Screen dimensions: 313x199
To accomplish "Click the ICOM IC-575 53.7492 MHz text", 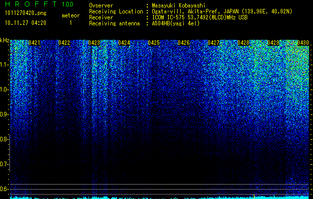I will point(200,17).
